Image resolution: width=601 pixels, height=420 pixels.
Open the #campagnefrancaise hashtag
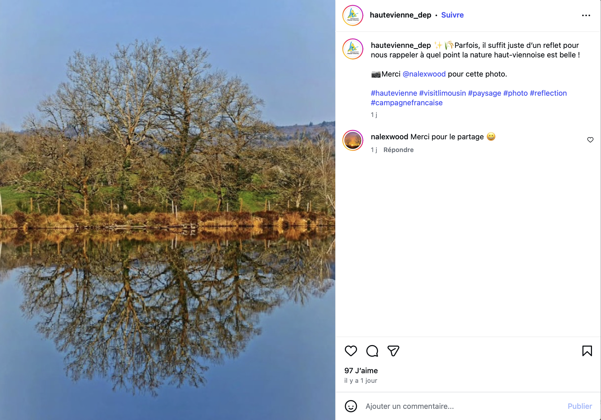click(x=406, y=103)
